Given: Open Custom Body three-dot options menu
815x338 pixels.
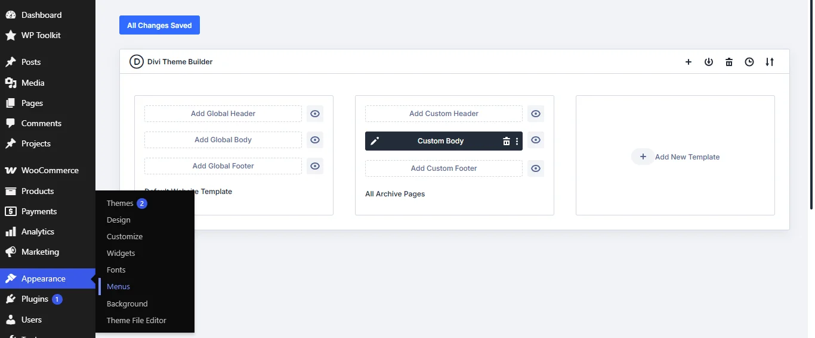Looking at the screenshot, I should coord(517,141).
